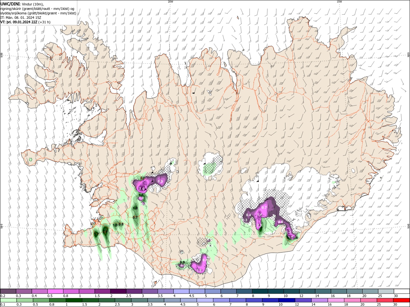Select the white 30 swatch in top legend row
The image size is (410, 307).
402,291
